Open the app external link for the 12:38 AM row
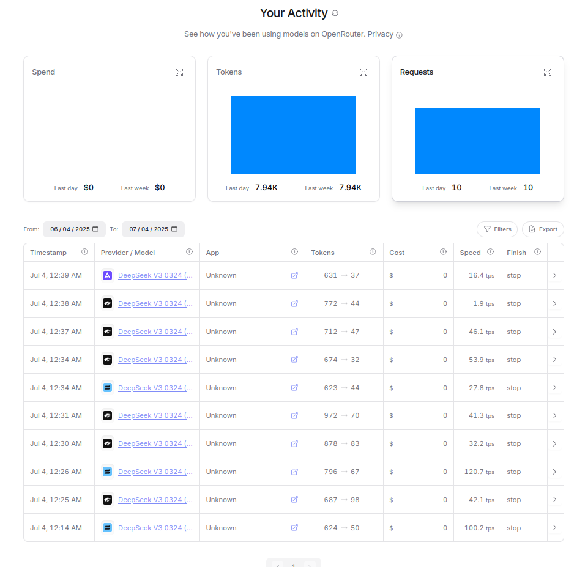 point(294,303)
